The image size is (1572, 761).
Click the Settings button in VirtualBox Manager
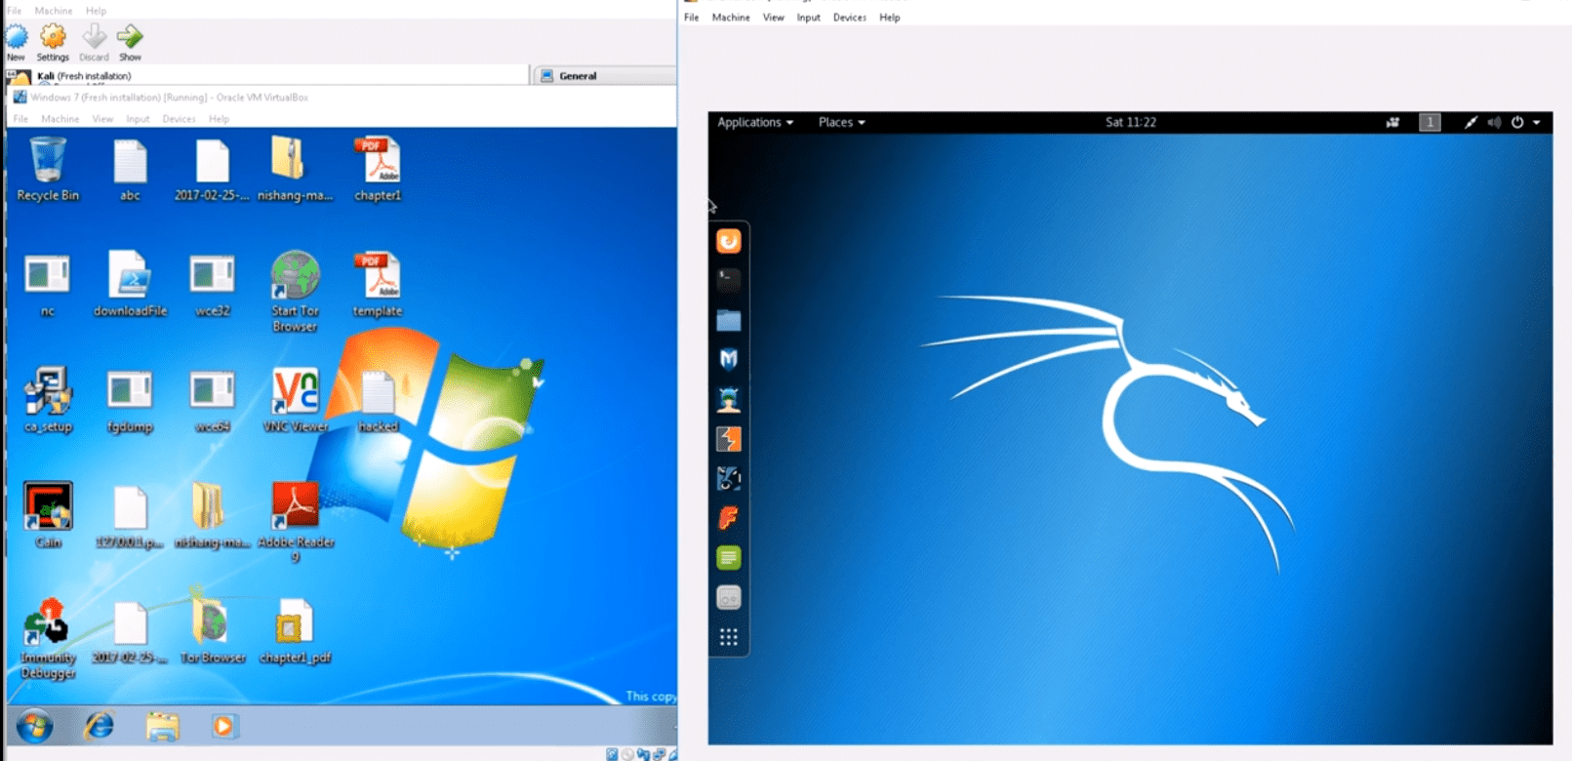point(53,43)
